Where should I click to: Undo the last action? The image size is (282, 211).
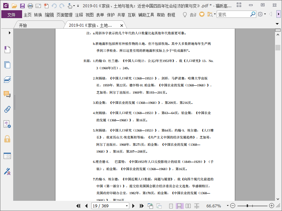[54, 6]
